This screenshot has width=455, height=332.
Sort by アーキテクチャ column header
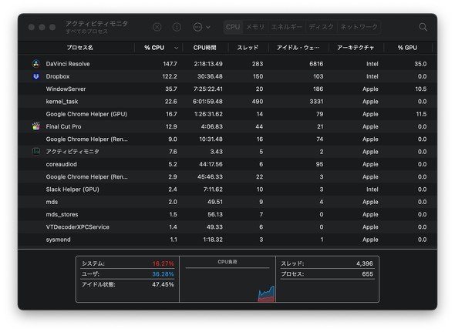tap(356, 48)
